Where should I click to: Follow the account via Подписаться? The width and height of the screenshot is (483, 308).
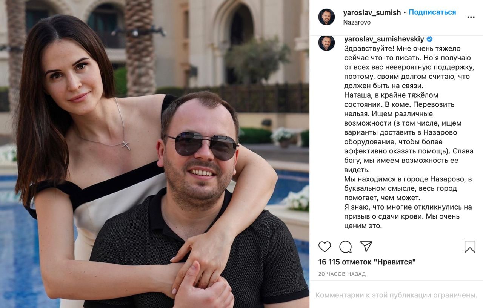tap(432, 12)
